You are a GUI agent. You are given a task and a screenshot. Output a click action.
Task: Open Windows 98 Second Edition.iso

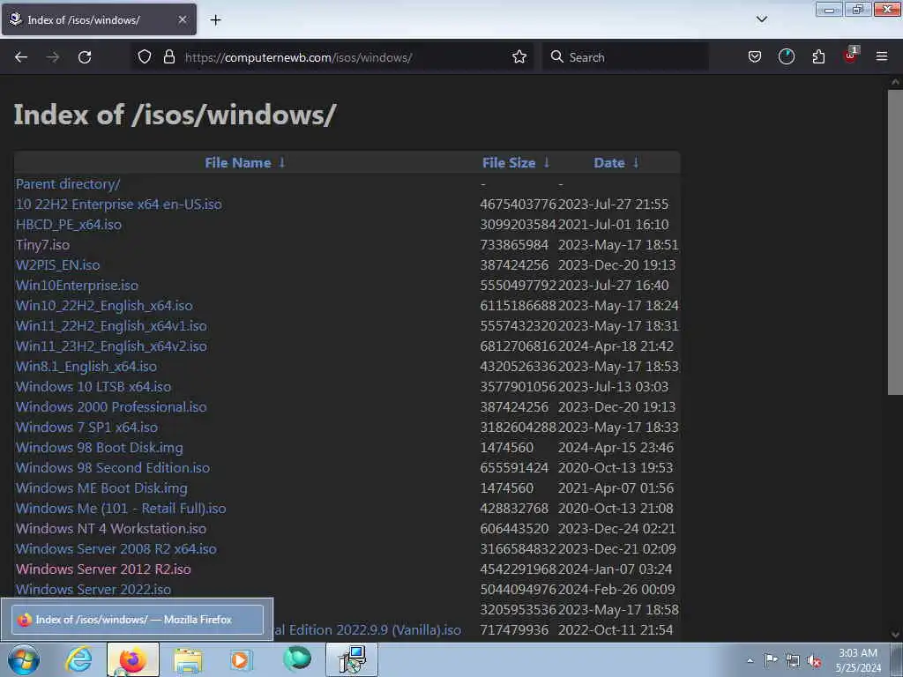(113, 467)
